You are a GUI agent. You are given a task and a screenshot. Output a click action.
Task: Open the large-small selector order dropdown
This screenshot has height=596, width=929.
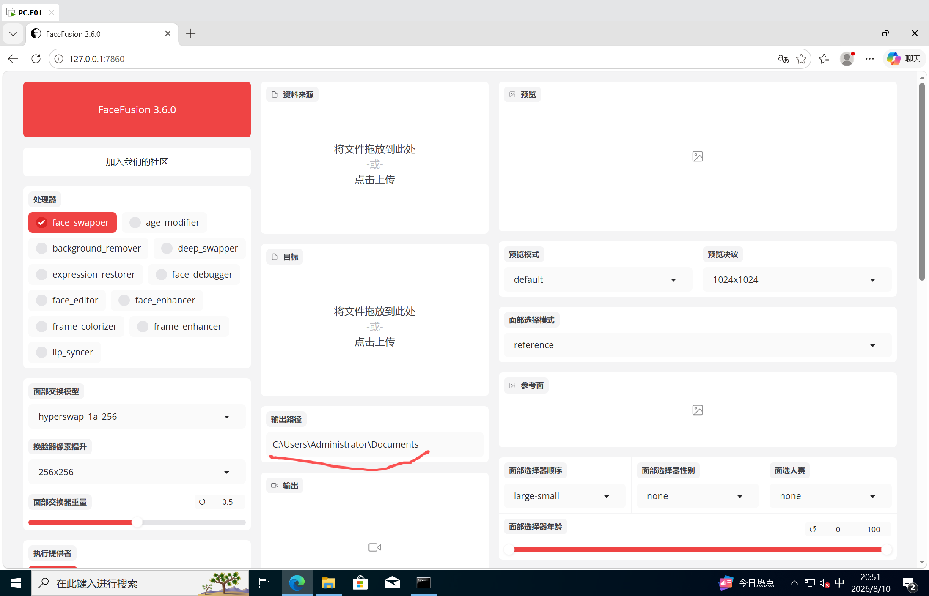click(x=564, y=496)
